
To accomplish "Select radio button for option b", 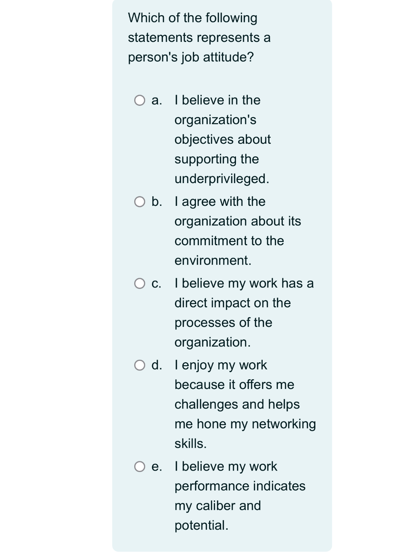I will coord(140,202).
